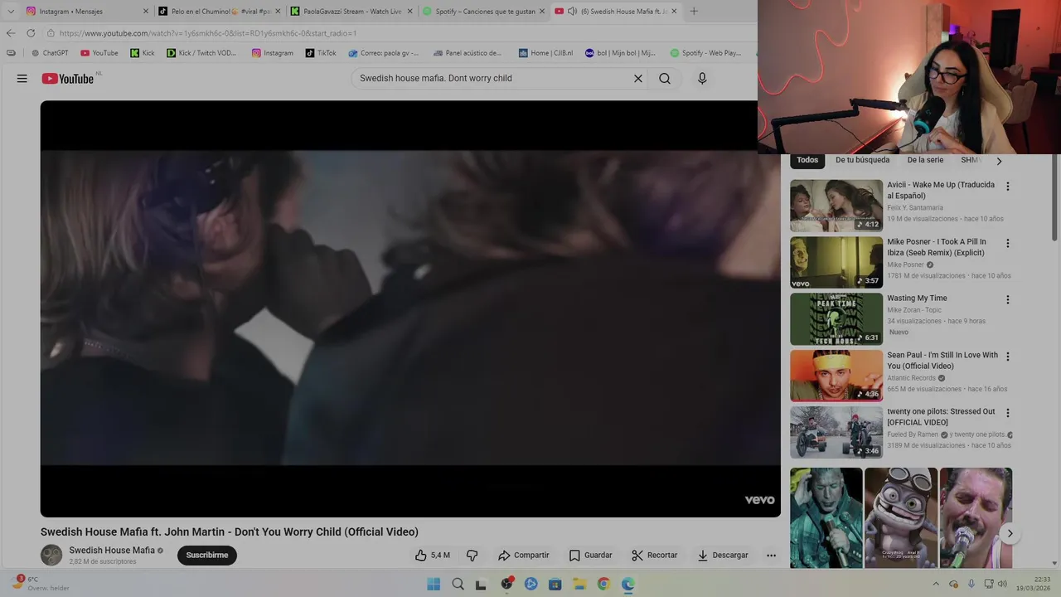
Task: Switch to Spotify Canciones browser tab
Action: point(482,12)
